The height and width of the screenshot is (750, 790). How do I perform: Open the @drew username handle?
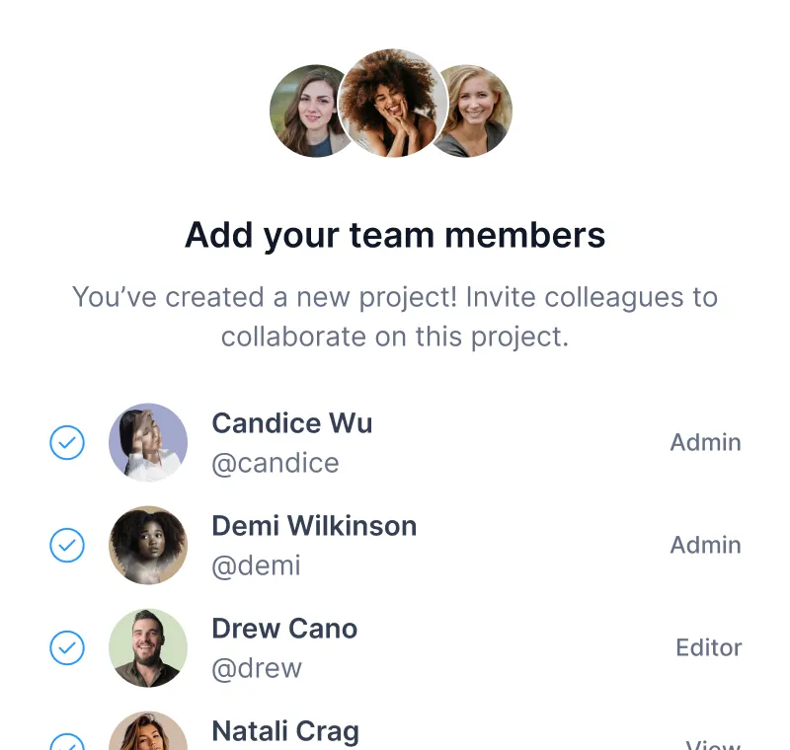point(257,668)
